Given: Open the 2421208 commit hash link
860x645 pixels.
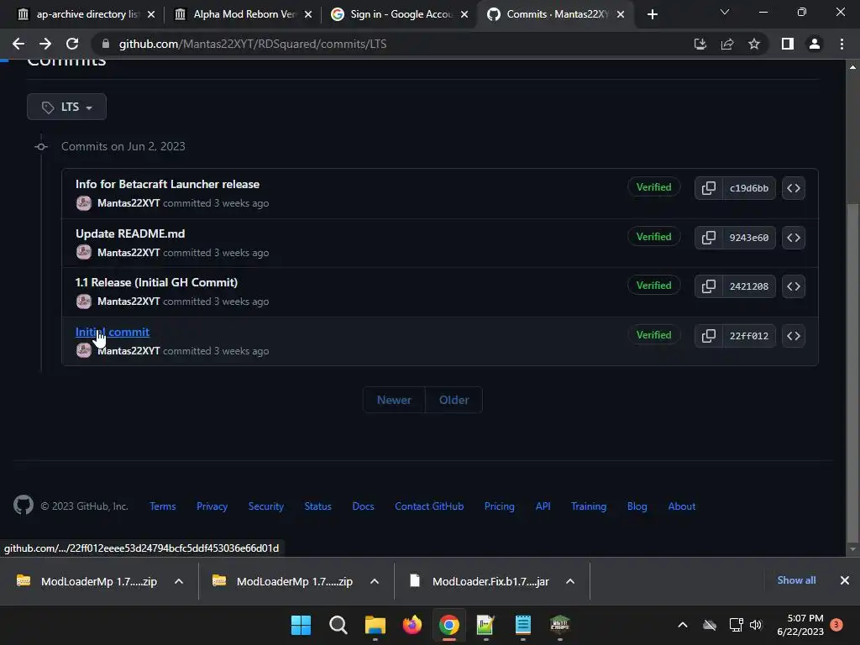Looking at the screenshot, I should click(x=748, y=286).
